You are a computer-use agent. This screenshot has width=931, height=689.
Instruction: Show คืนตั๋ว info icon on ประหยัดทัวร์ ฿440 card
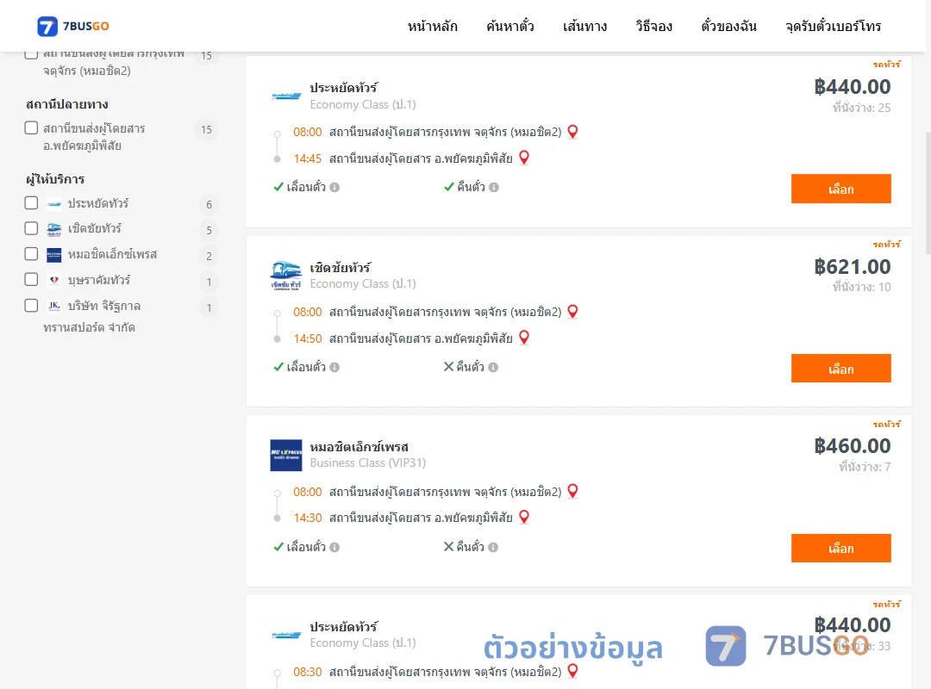(x=494, y=188)
